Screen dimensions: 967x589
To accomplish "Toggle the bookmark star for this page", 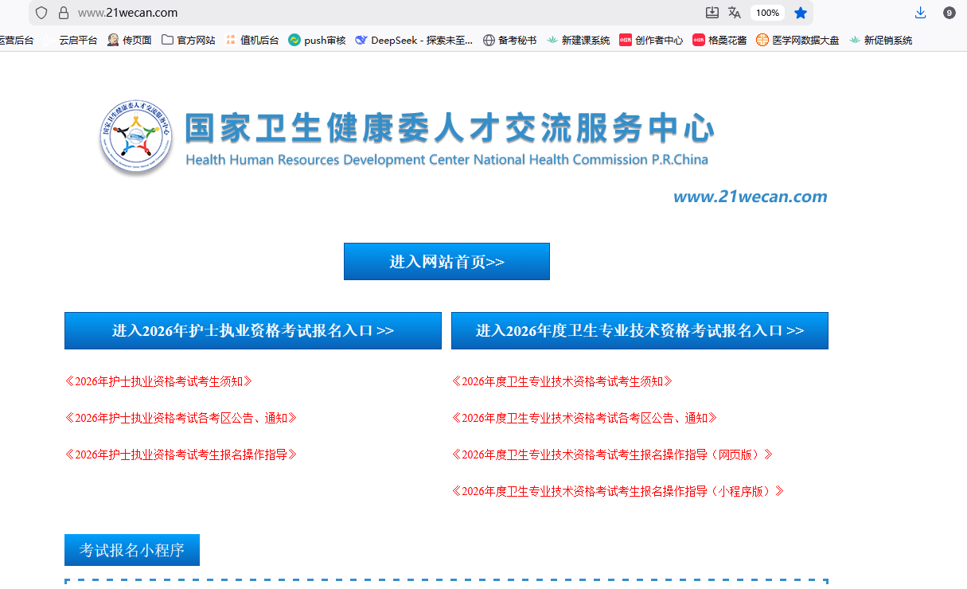I will 801,12.
